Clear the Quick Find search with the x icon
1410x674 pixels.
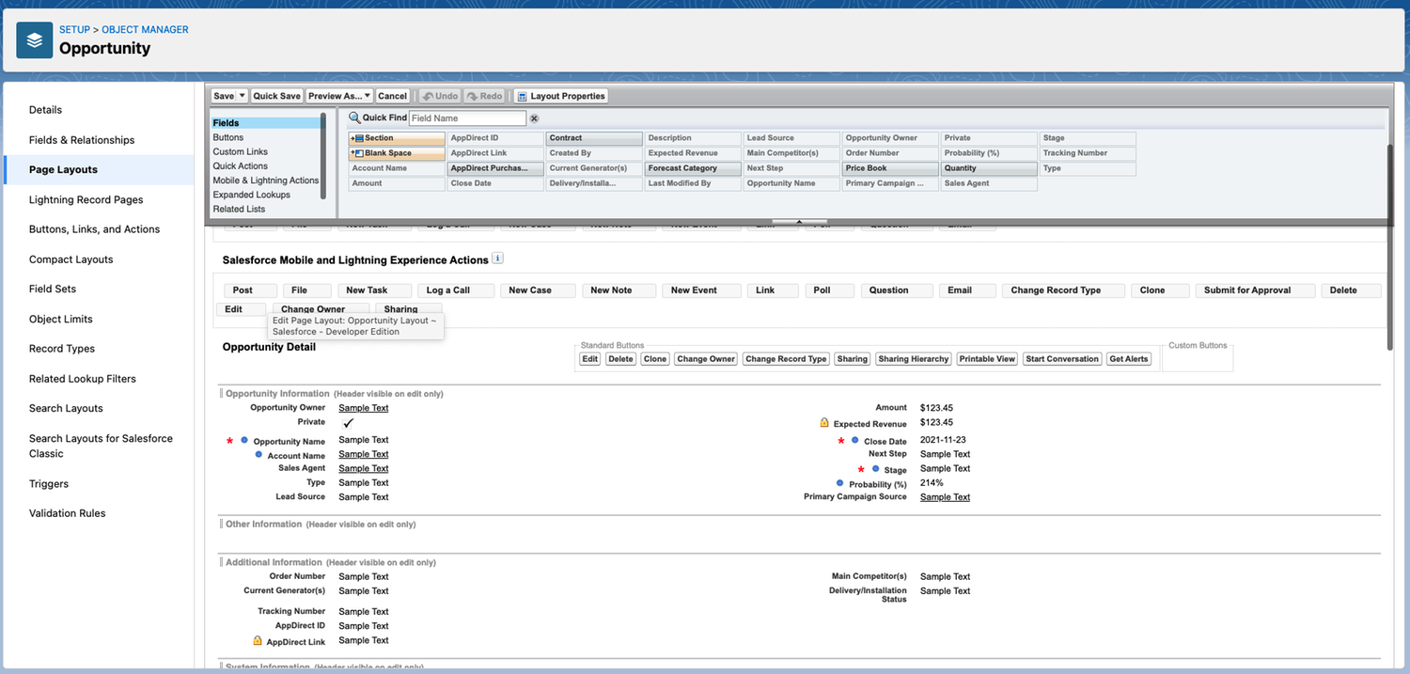click(534, 118)
